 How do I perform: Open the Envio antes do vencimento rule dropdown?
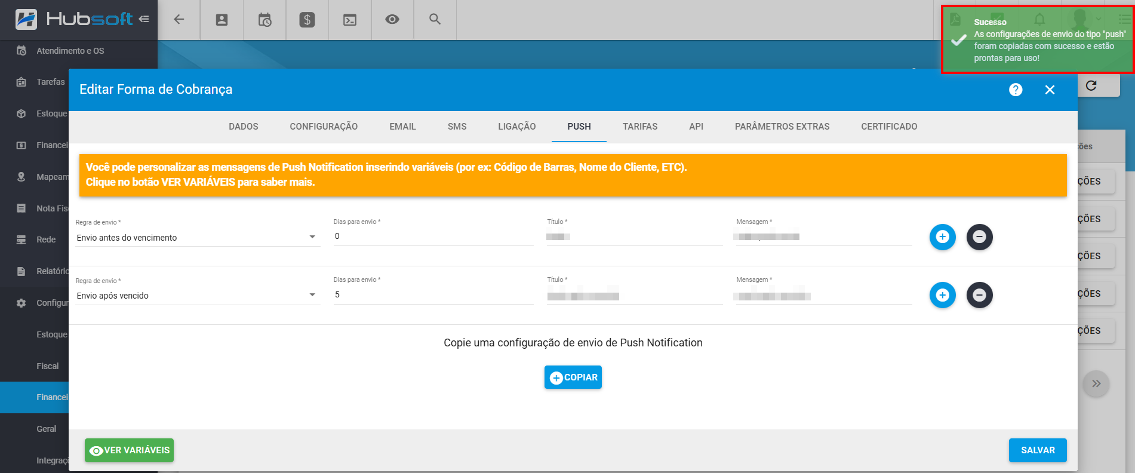click(x=197, y=238)
